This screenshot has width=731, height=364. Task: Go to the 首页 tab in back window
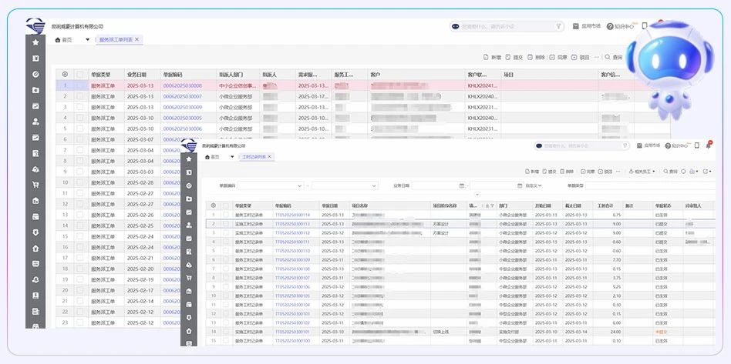tap(64, 40)
